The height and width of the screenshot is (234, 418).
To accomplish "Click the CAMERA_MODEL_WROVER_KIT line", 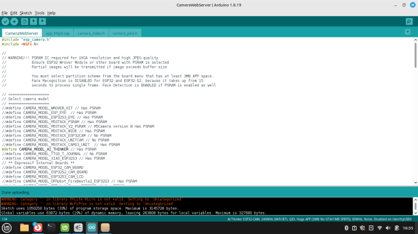I will 51,108.
